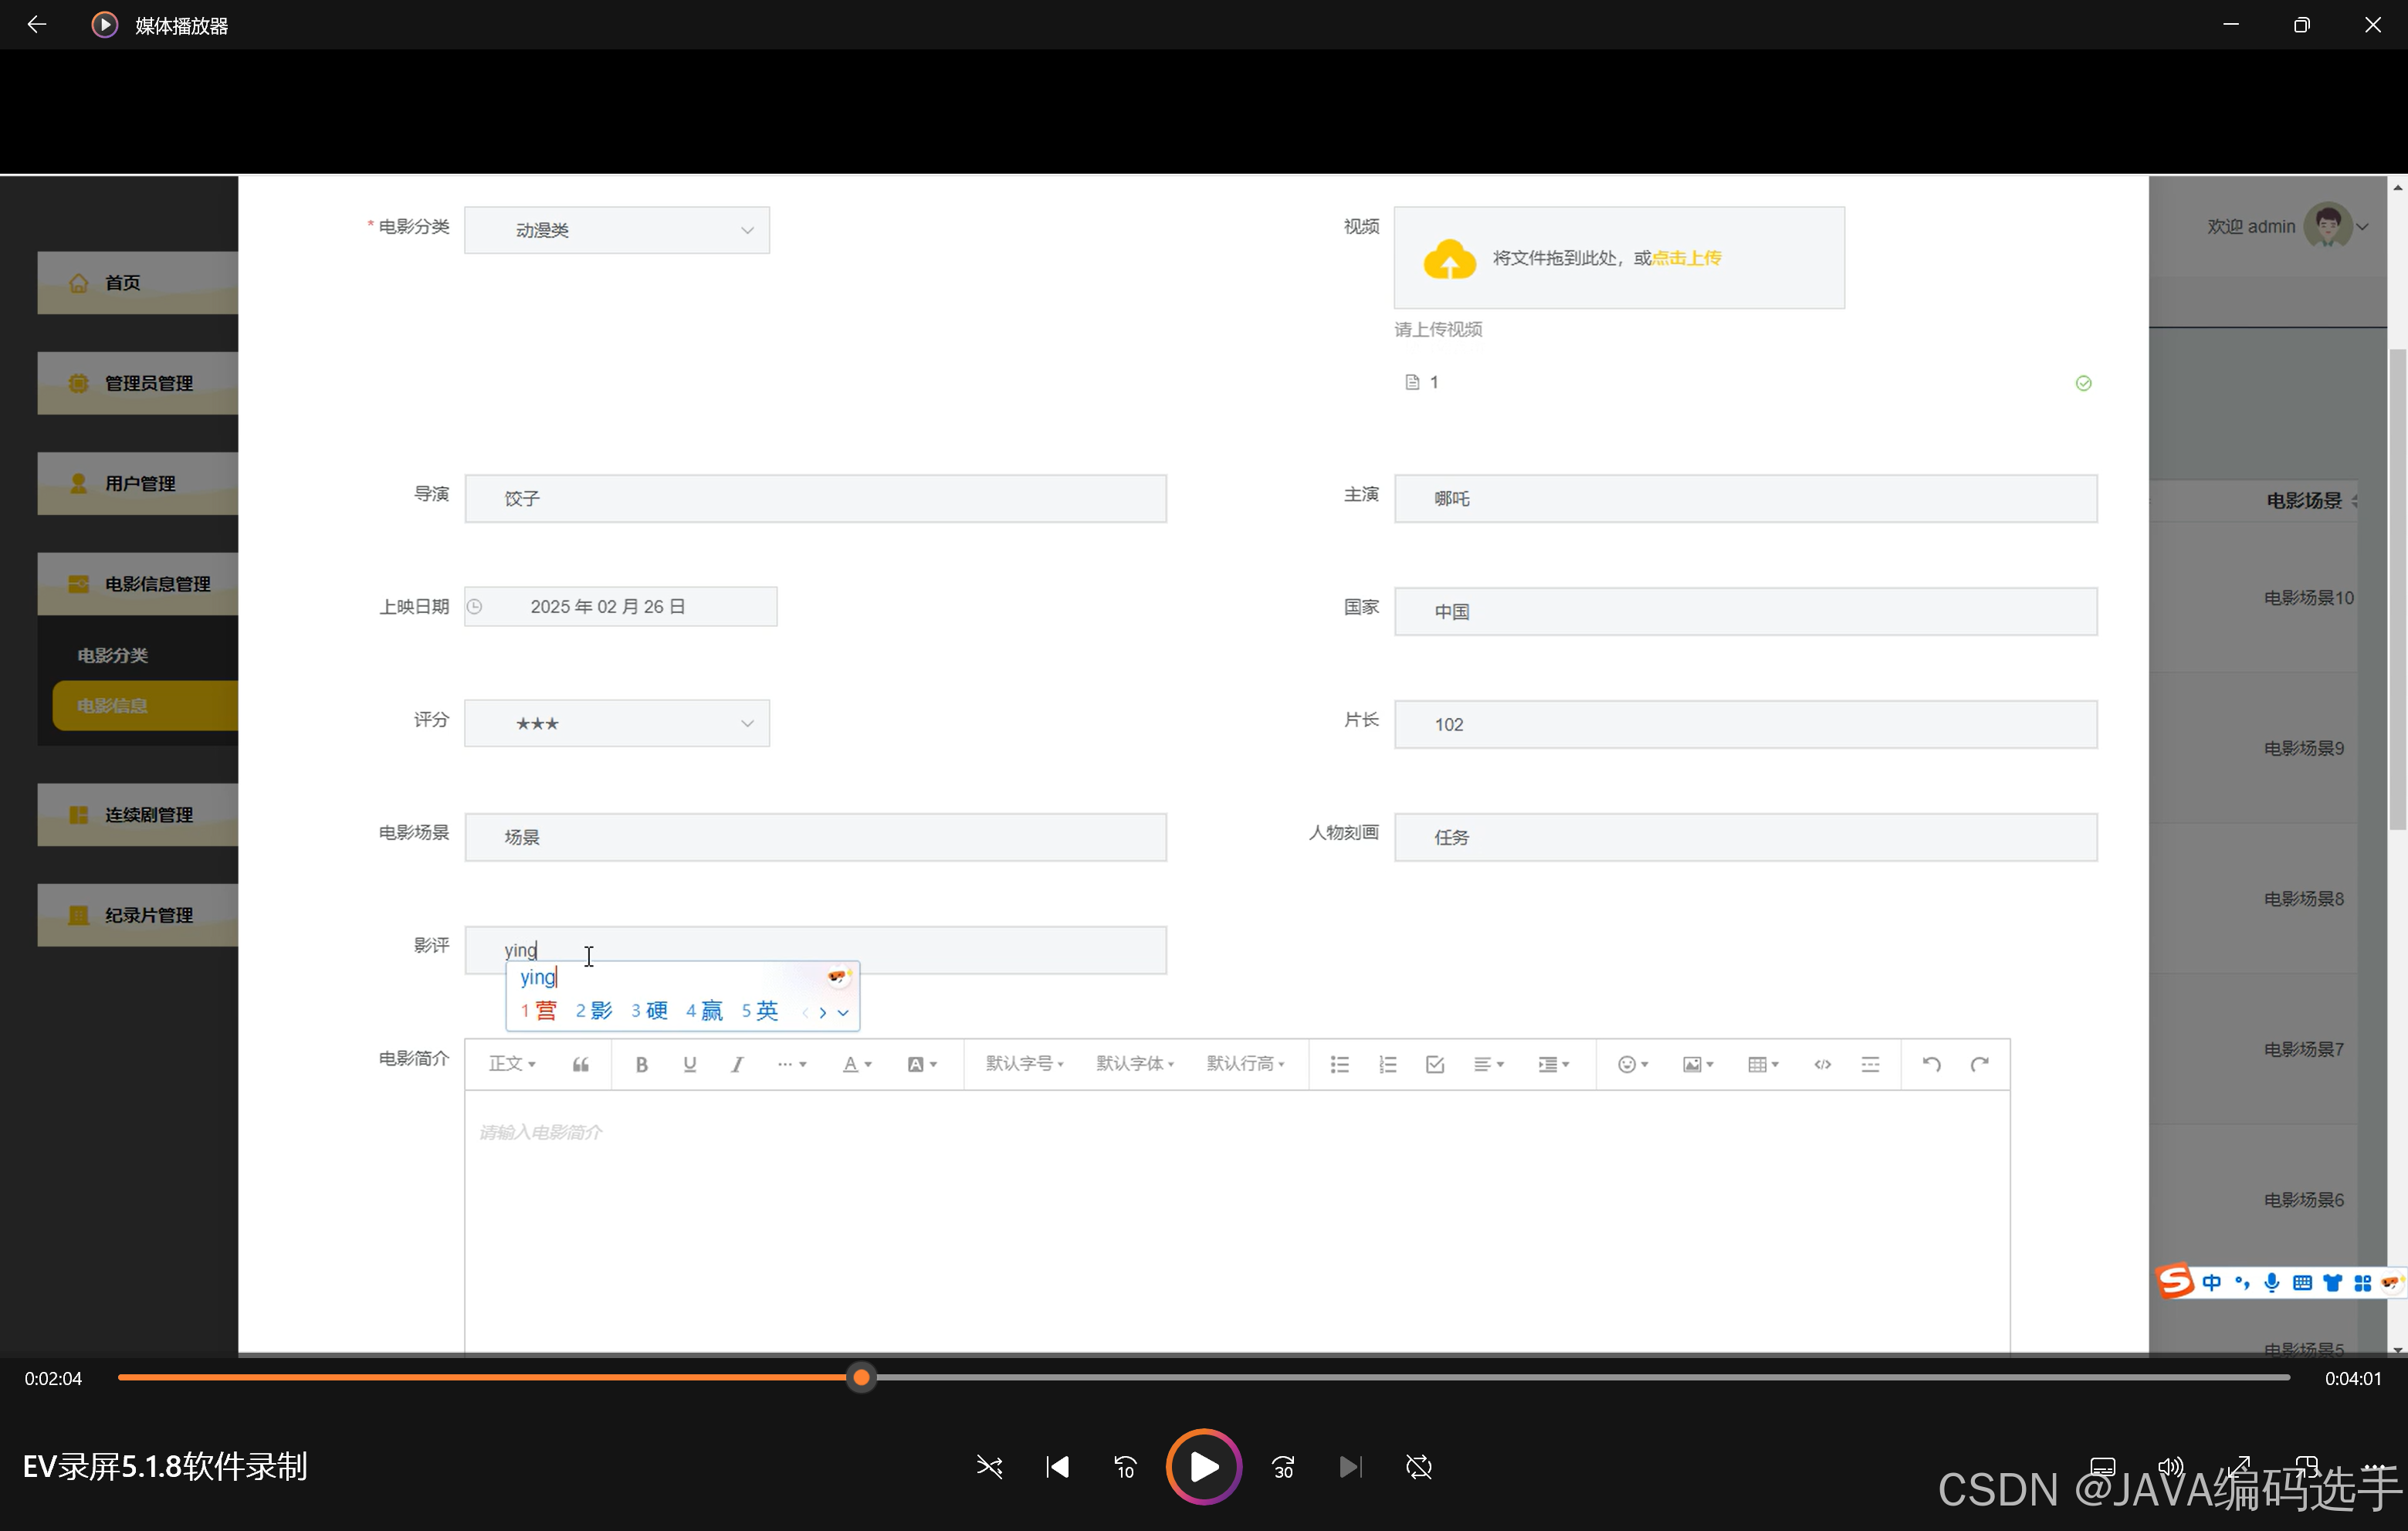Toggle underline formatting in the editor toolbar
This screenshot has height=1531, width=2408.
click(x=689, y=1064)
